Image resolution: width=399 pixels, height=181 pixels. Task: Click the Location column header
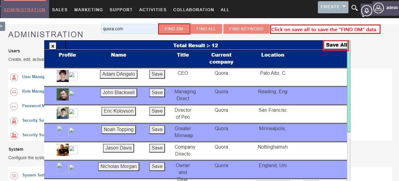[x=273, y=55]
